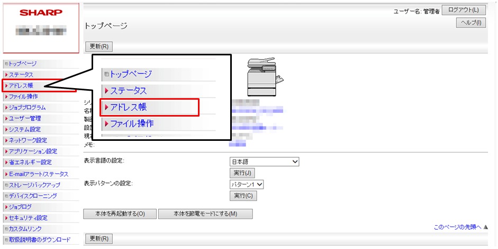Open the 表示言語 dropdown showing 日本語
Screen dimensions: 498x249
(x=264, y=161)
